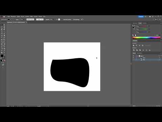Viewport: 162px width, 122px height.
Task: Close the open document tab
Action: point(26,22)
